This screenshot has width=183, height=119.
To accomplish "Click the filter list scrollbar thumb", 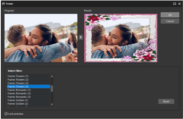I will click(52, 89).
